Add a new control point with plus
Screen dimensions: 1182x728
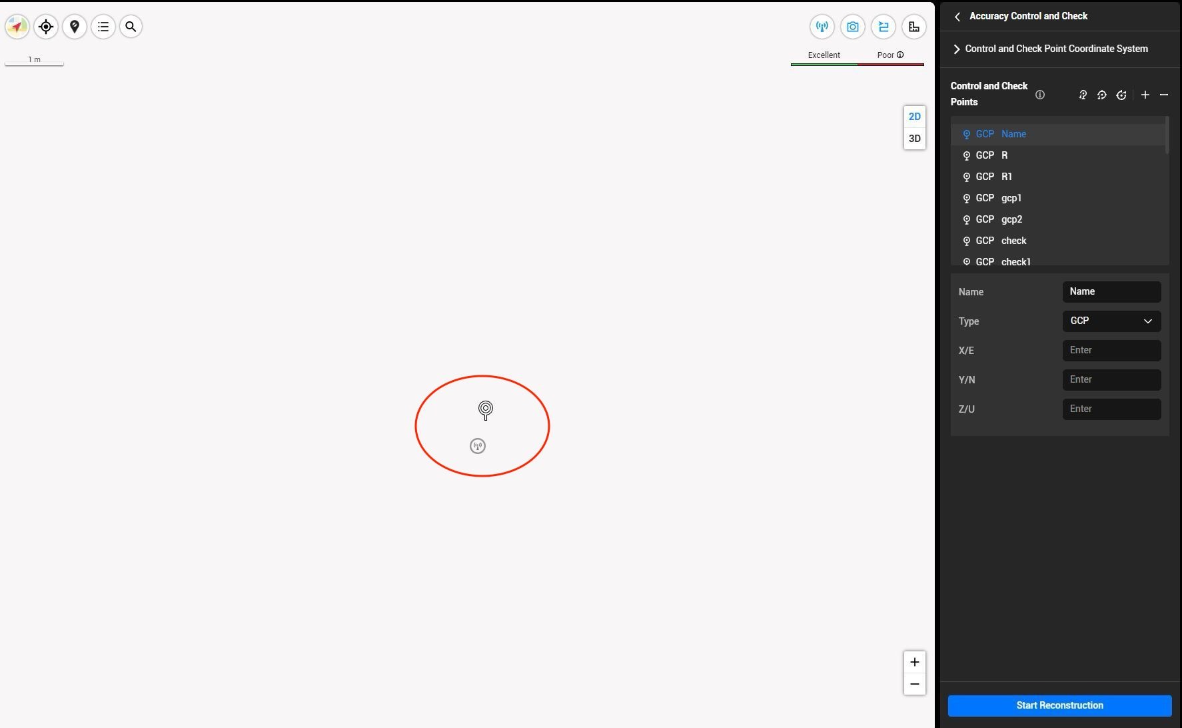1145,95
